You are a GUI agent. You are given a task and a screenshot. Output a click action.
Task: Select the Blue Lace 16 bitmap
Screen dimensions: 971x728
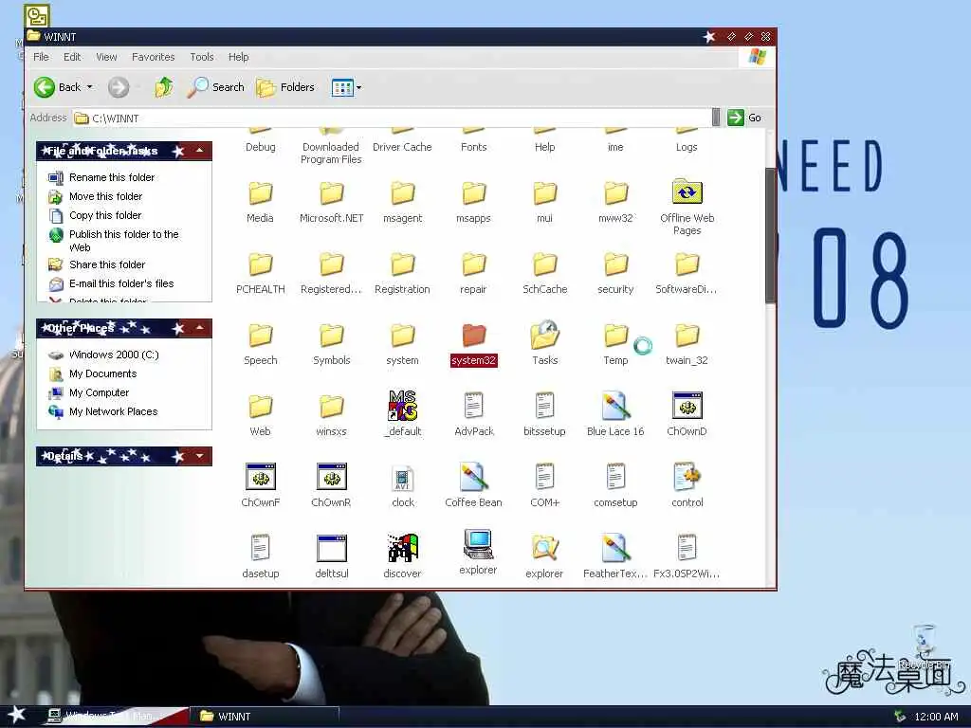615,414
